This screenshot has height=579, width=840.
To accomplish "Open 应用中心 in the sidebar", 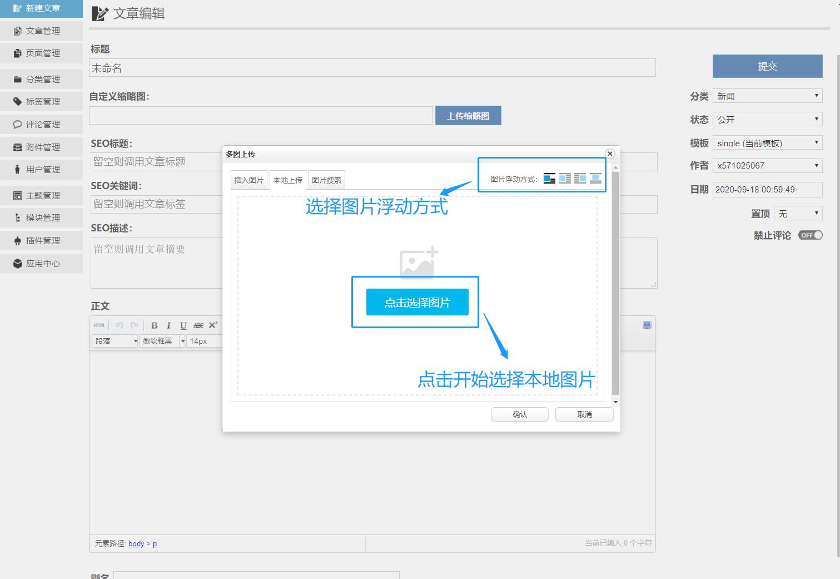I will click(41, 264).
